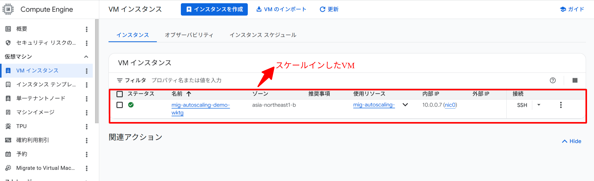Select 確約利用割引 in the sidebar
This screenshot has height=181, width=594.
point(33,140)
